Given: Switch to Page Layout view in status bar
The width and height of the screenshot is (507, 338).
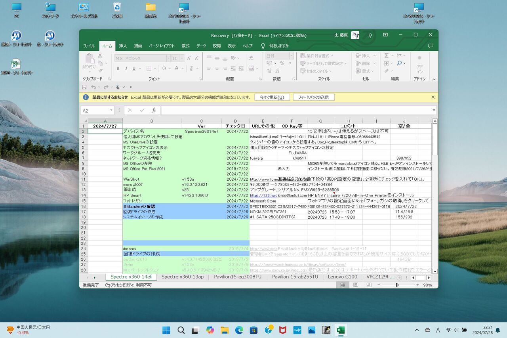Looking at the screenshot, I should pos(356,285).
